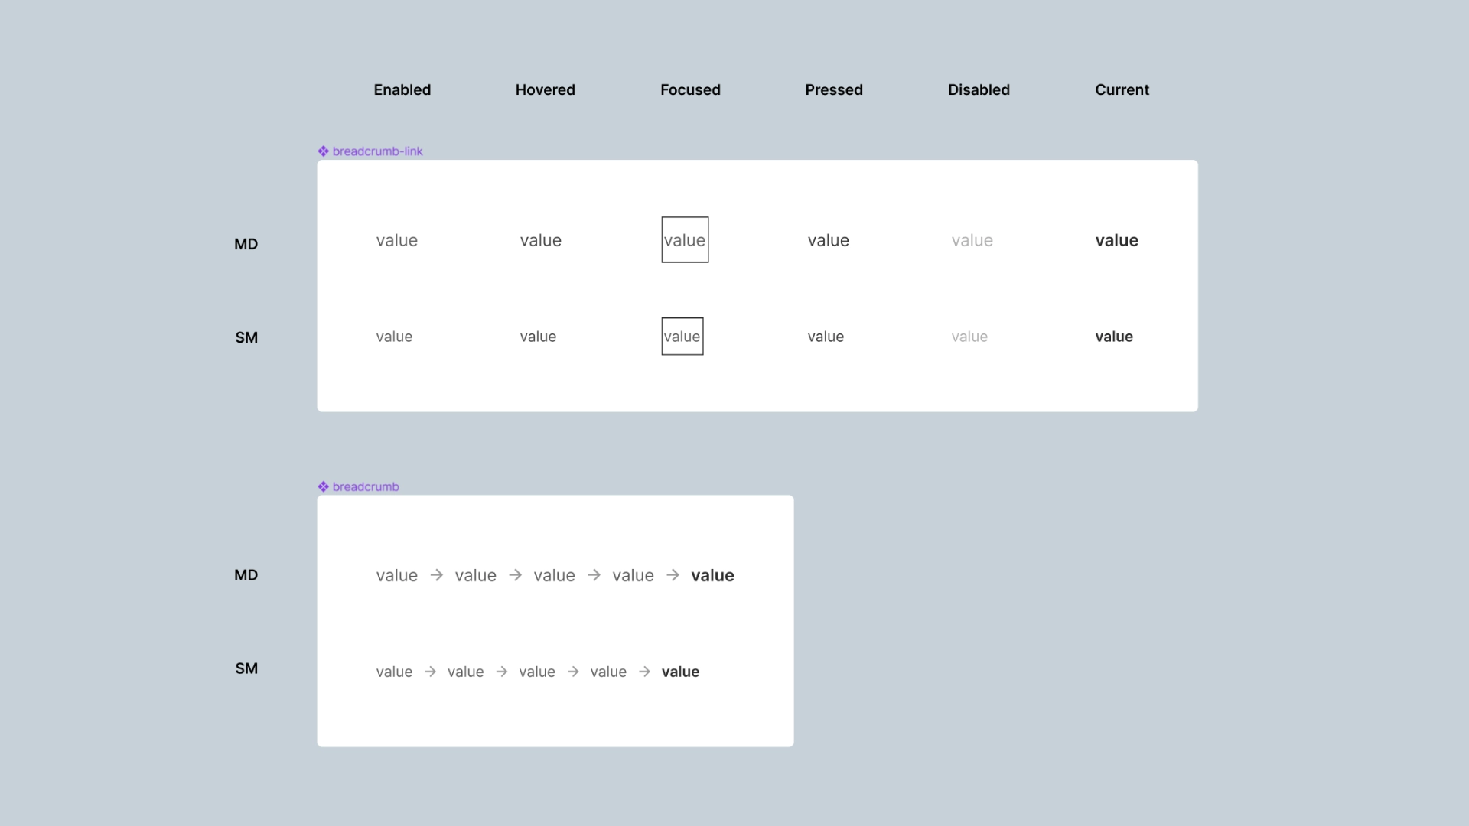Select the "Hovered" column header

click(545, 89)
